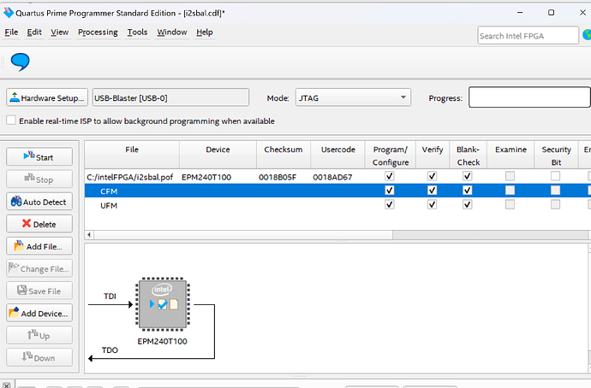Click the Blank-Check column header
The image size is (591, 388).
pos(468,155)
